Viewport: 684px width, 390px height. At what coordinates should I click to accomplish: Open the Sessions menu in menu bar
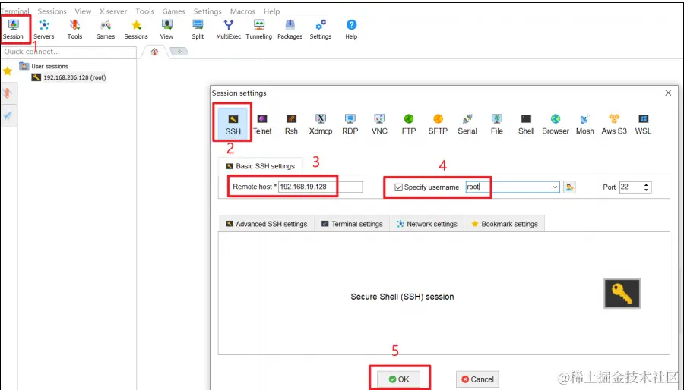click(52, 11)
